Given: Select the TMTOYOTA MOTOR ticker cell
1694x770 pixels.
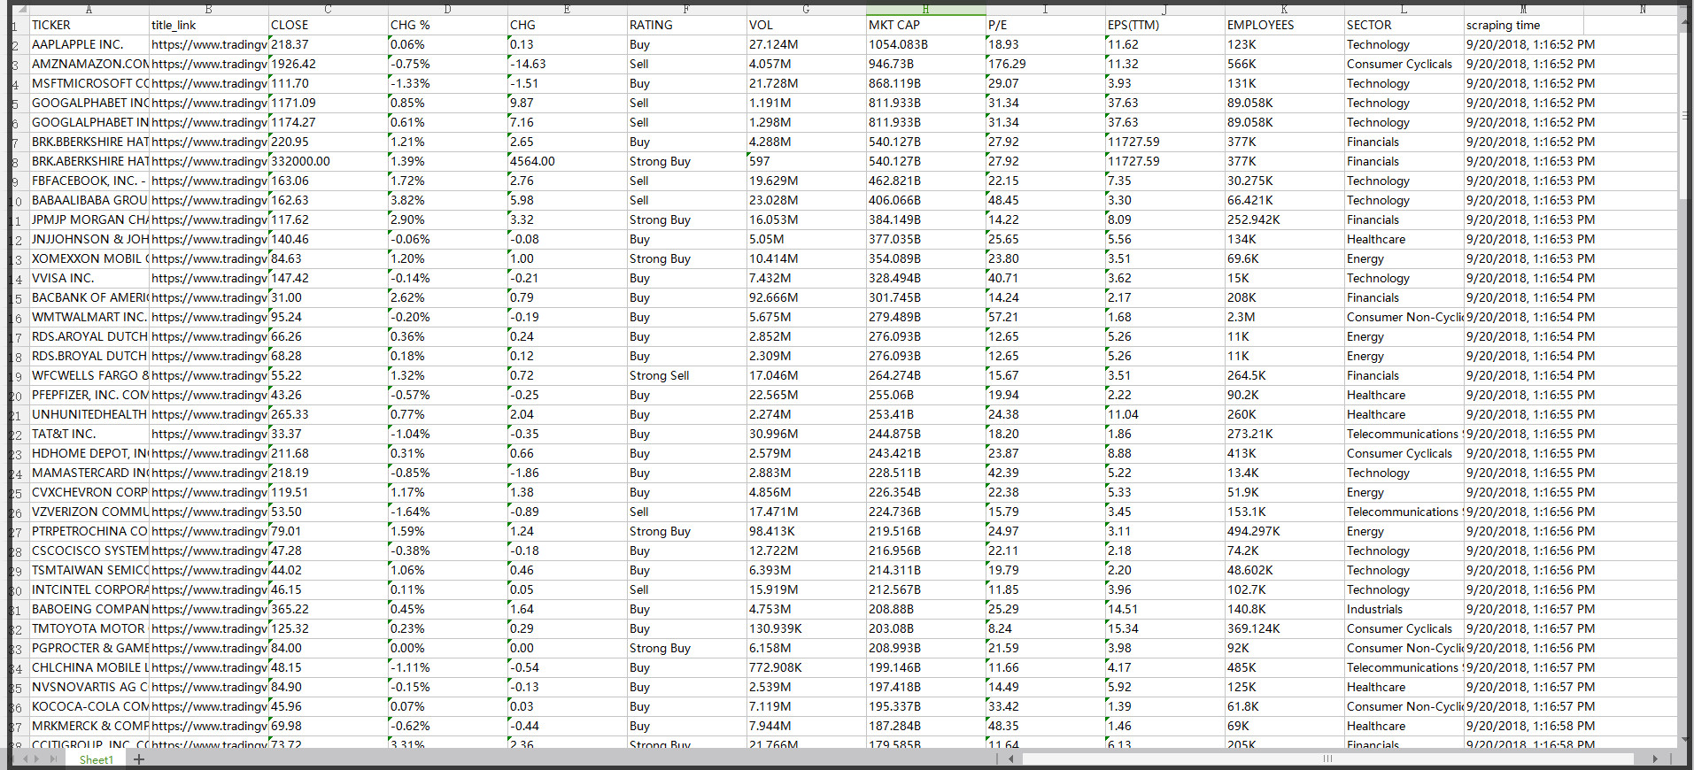Looking at the screenshot, I should [x=89, y=628].
